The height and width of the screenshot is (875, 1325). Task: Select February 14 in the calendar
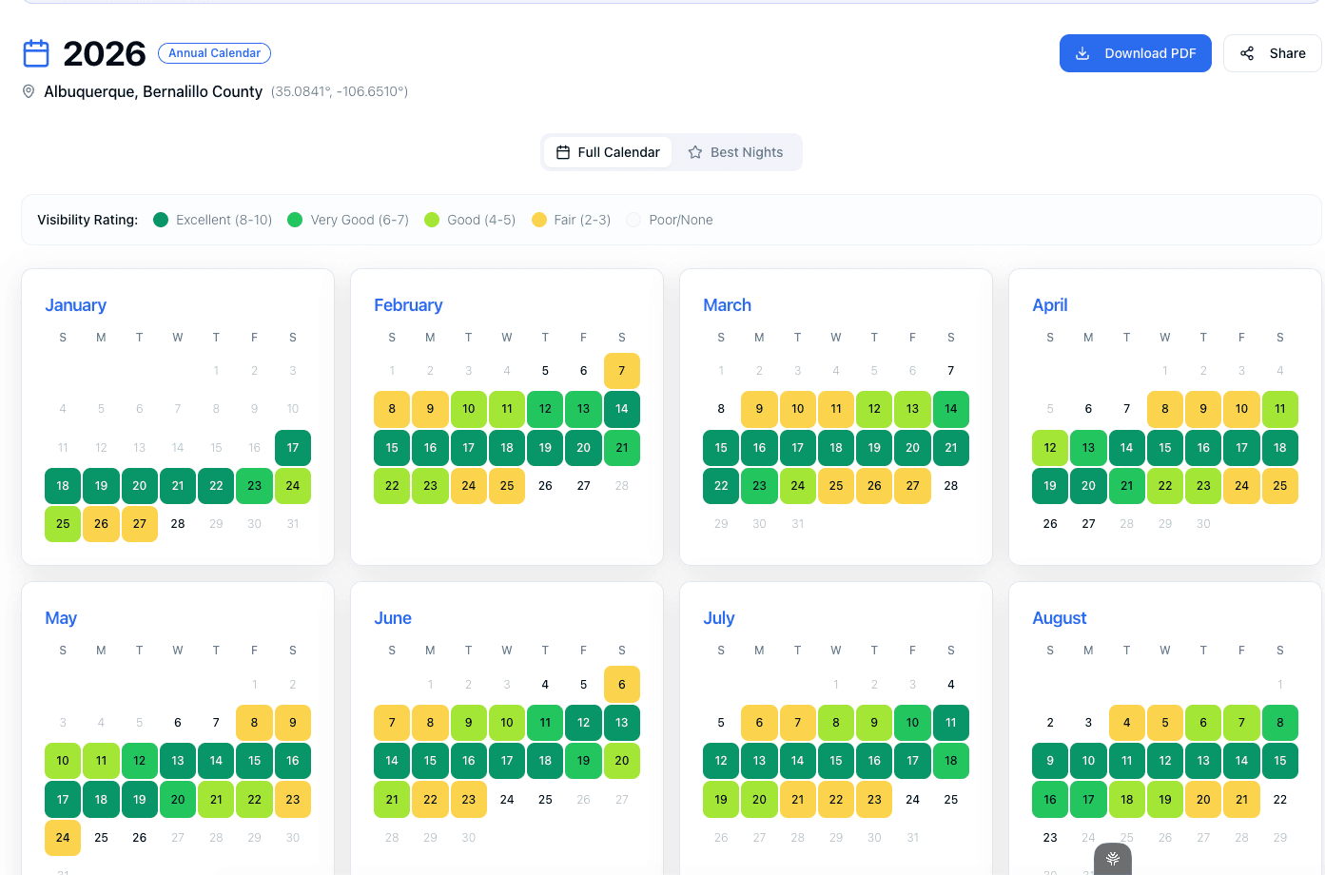(x=621, y=409)
